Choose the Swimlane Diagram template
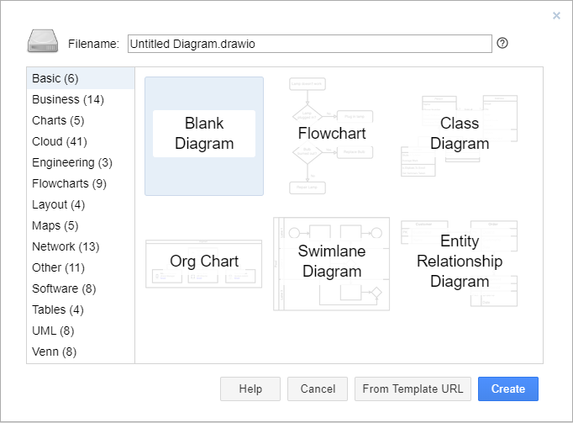 click(x=331, y=264)
